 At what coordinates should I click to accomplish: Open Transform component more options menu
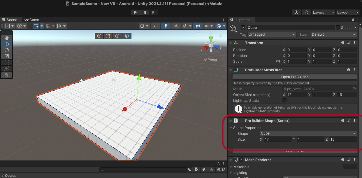[354, 43]
